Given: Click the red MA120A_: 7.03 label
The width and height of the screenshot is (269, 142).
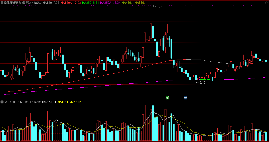Looking at the screenshot, I should pyautogui.click(x=71, y=3).
